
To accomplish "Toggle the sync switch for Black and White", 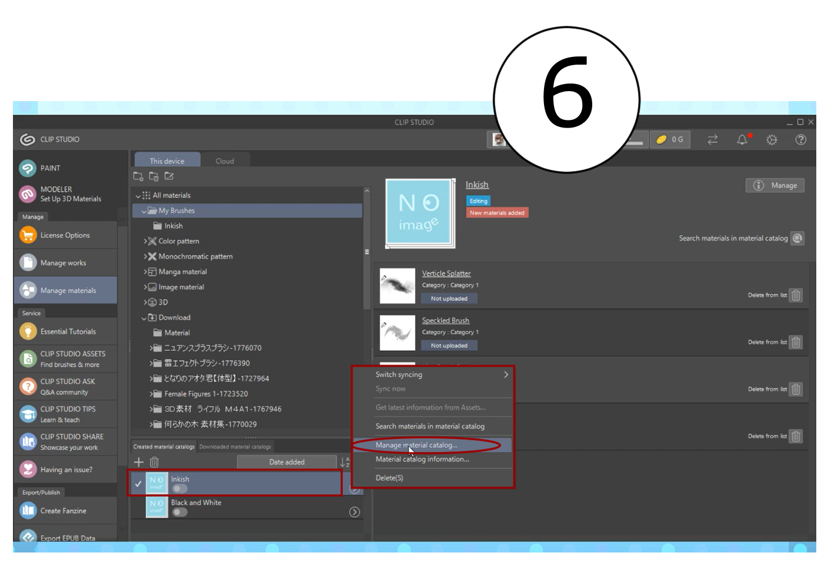I will pyautogui.click(x=179, y=512).
